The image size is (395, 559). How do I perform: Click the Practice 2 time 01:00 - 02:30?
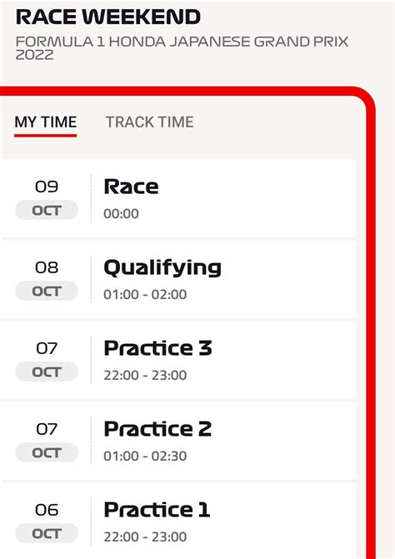(145, 456)
